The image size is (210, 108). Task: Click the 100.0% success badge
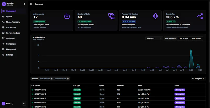[85, 21]
